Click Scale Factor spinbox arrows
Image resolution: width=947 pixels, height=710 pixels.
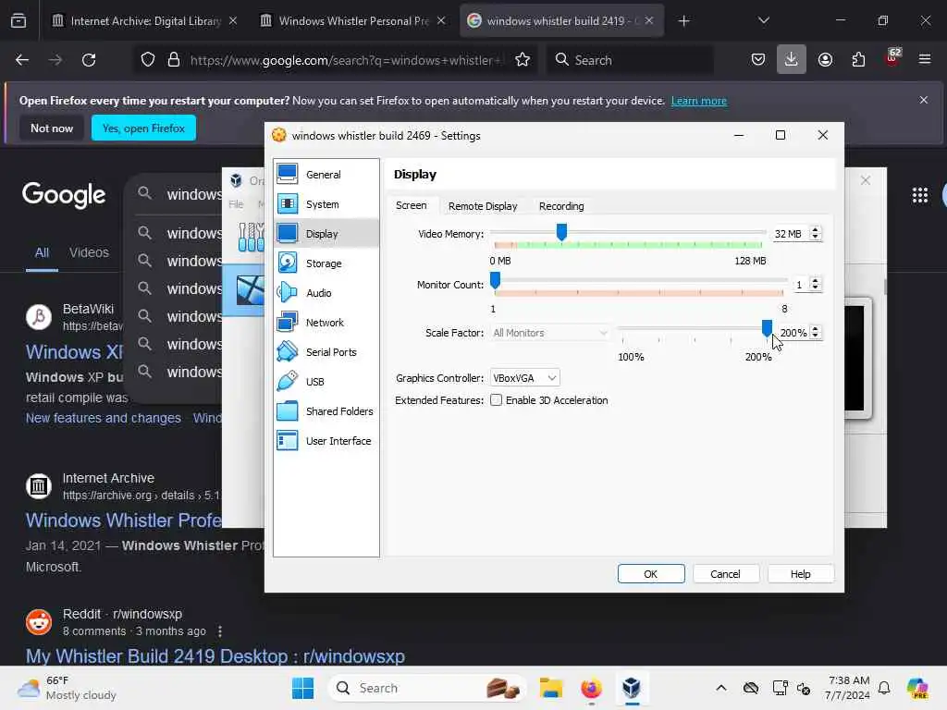(816, 333)
